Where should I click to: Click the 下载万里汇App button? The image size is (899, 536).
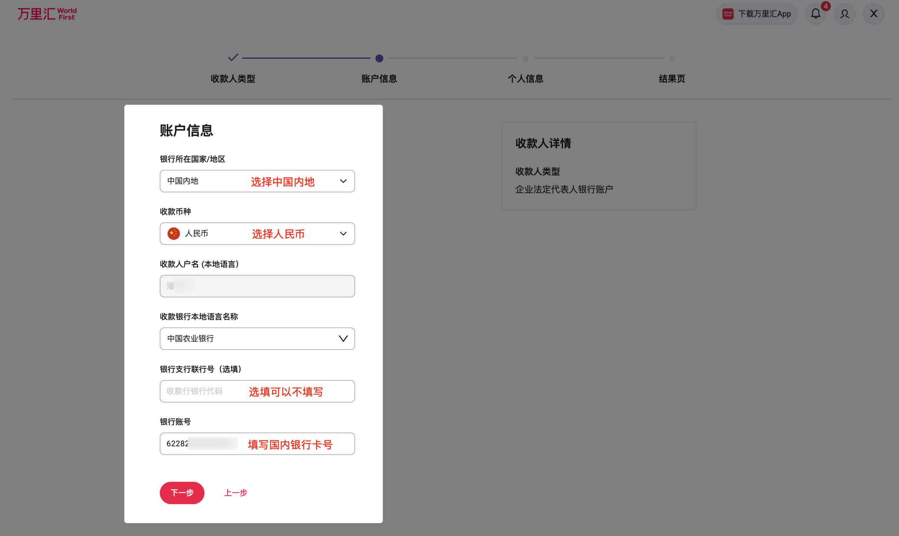coord(756,14)
